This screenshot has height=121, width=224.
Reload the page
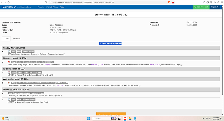pyautogui.click(x=9, y=2)
